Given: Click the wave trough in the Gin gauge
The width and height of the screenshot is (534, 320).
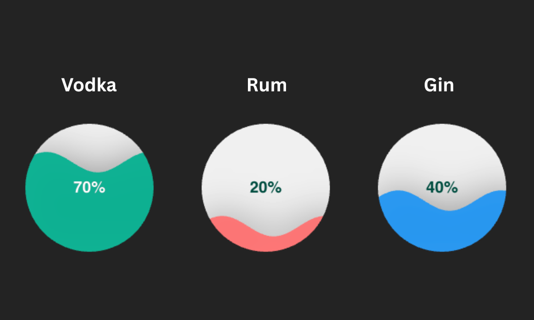Looking at the screenshot, I should click(x=449, y=210).
